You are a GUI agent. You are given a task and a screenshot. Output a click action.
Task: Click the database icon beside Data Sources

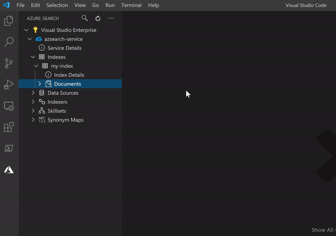(42, 93)
